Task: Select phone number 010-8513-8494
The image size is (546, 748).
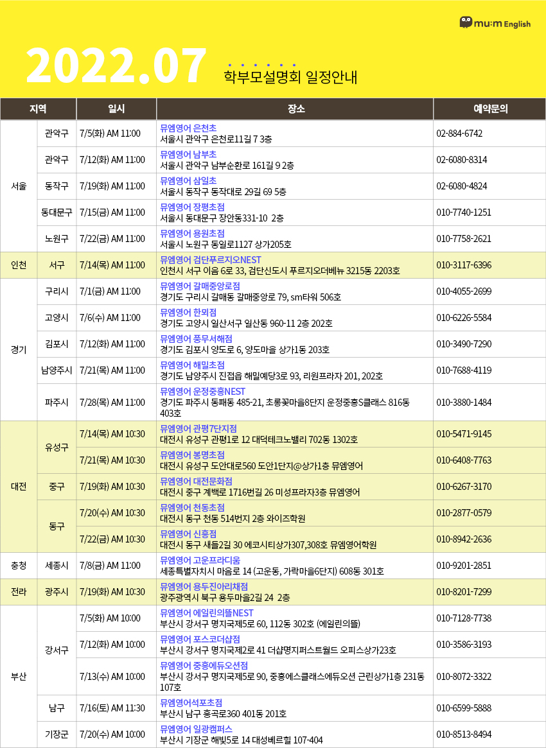Action: click(x=463, y=734)
